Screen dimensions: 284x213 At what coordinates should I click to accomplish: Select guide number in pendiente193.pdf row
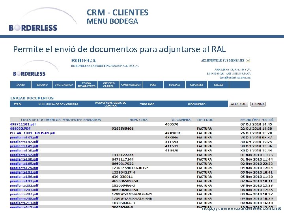coord(125,181)
